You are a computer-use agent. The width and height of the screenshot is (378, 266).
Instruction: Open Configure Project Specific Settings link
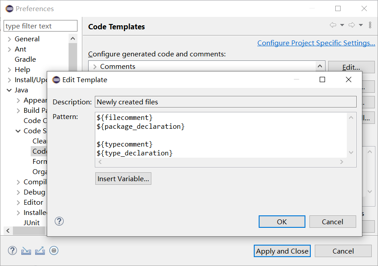pos(316,43)
